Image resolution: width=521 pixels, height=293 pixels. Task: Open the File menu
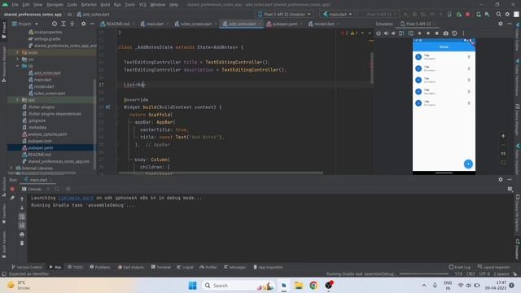[15, 5]
